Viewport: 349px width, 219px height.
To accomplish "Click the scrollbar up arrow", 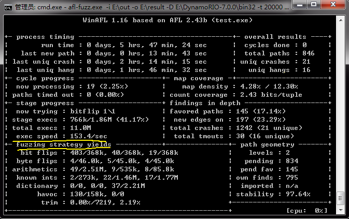I will click(x=341, y=20).
